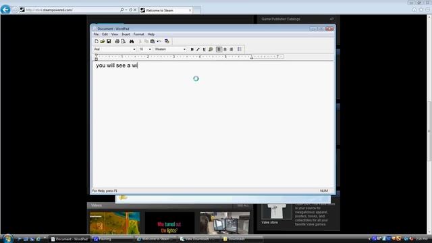Click the NUM indicator in WordPad status bar
The height and width of the screenshot is (243, 432).
pos(324,190)
